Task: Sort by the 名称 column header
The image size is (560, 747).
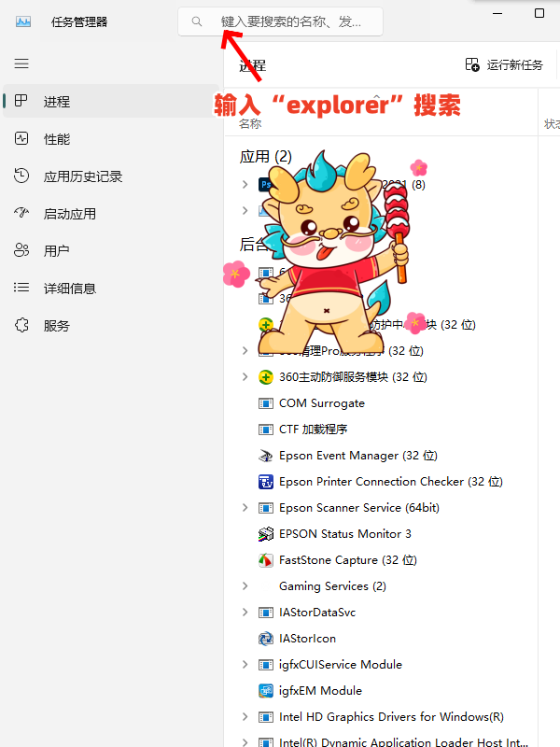Action: [250, 124]
